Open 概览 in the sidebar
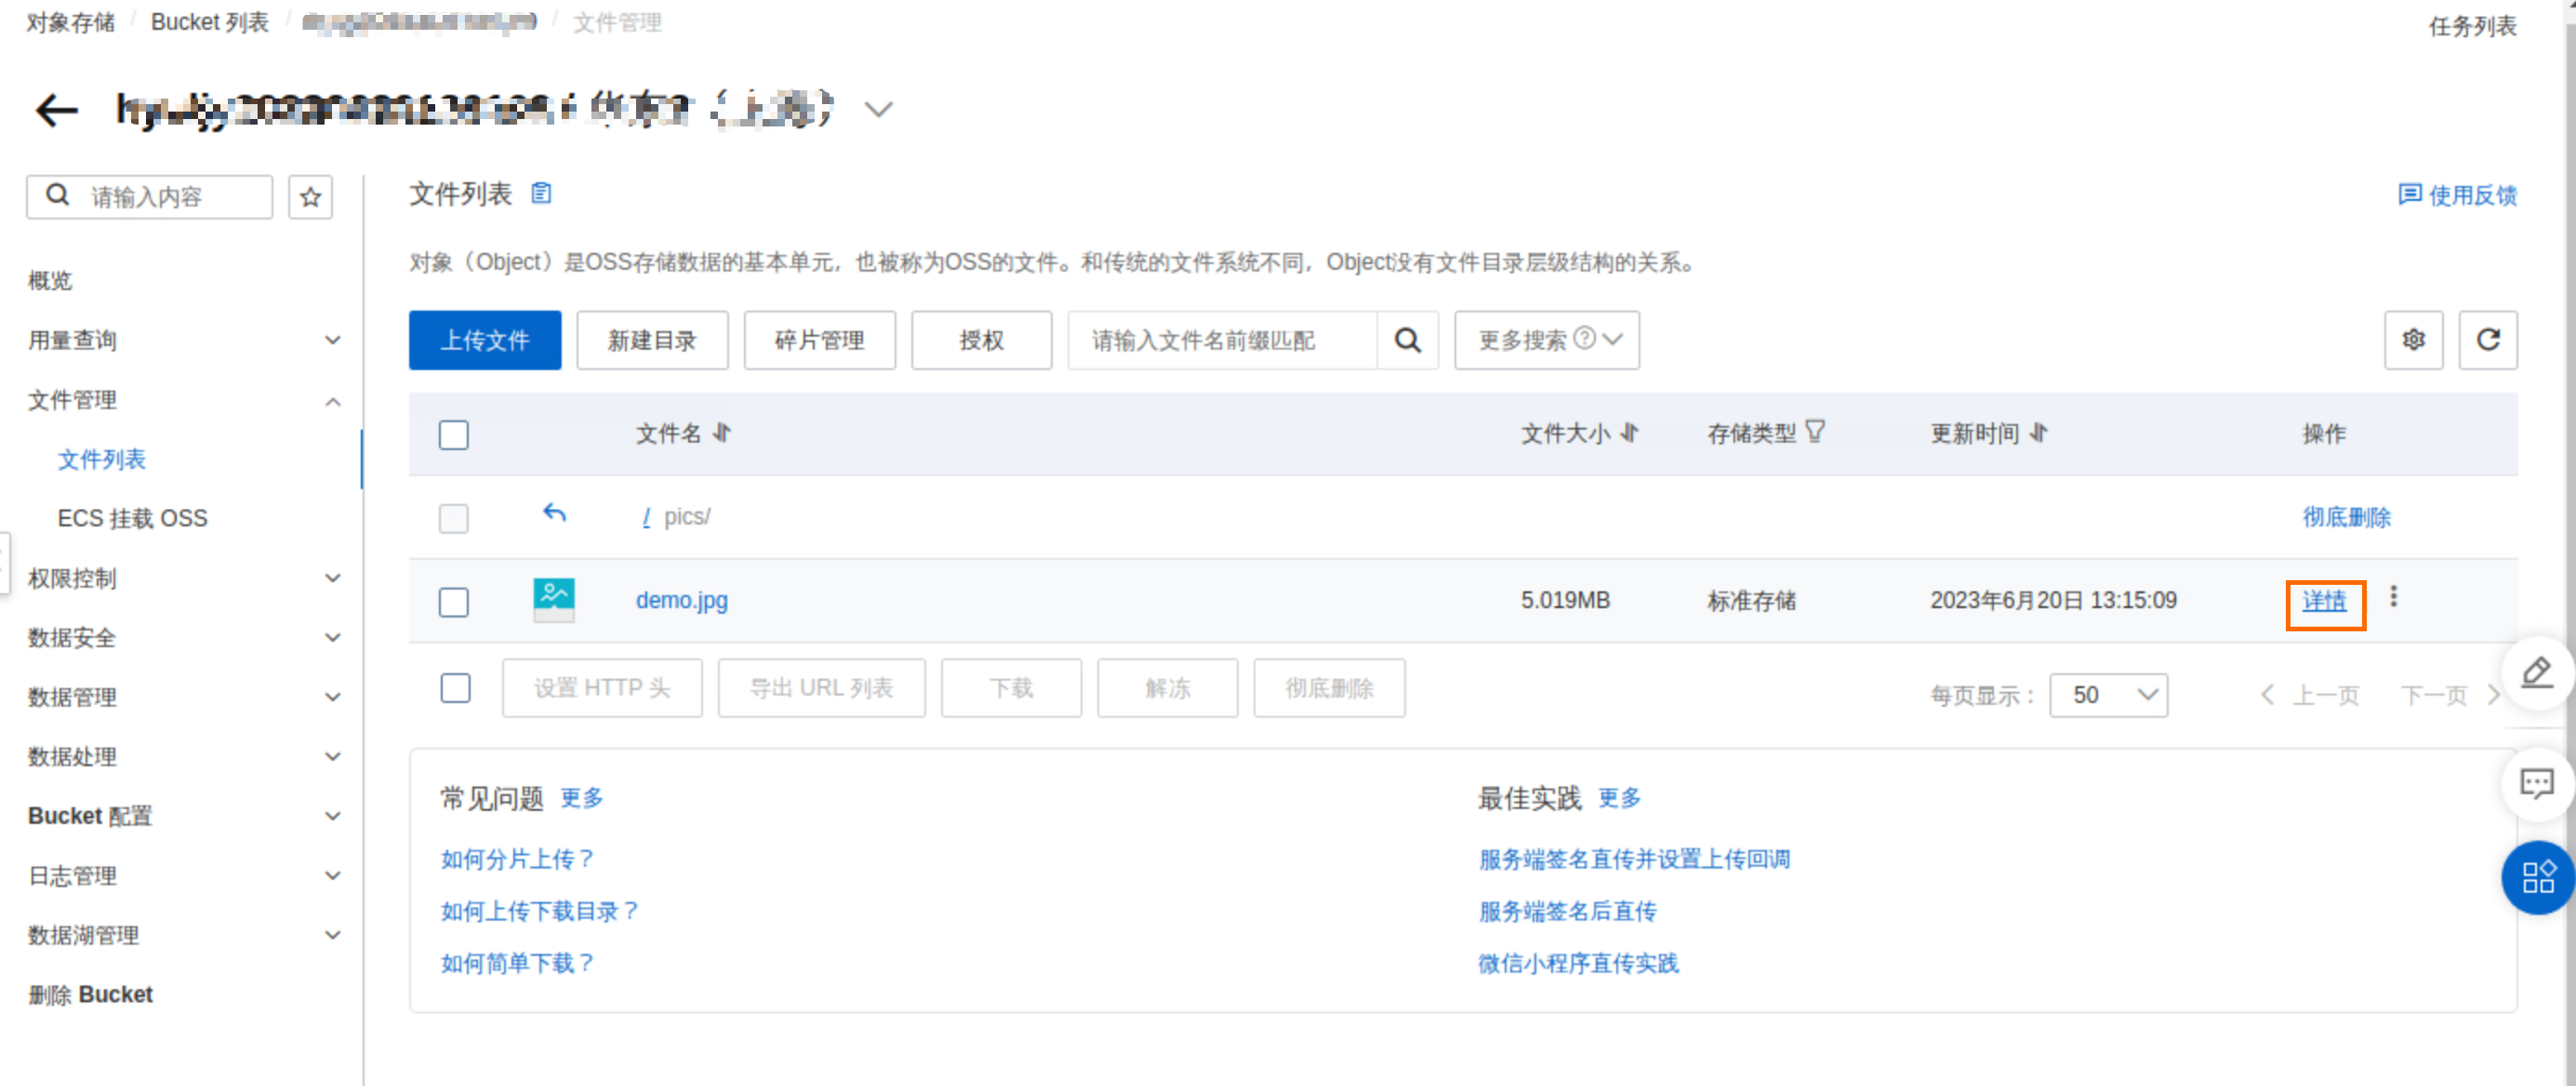Screen dimensions: 2576x1086 [x=50, y=281]
